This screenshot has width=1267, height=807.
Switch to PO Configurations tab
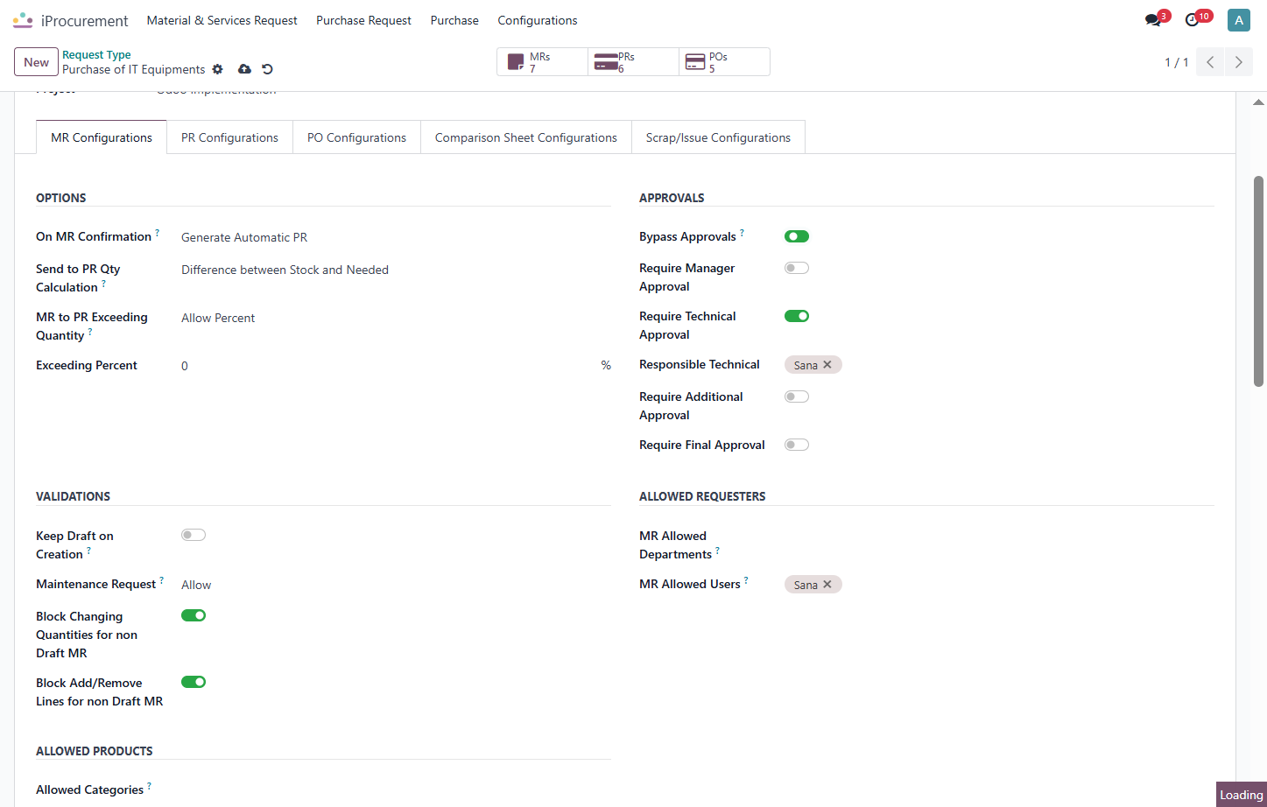coord(356,137)
